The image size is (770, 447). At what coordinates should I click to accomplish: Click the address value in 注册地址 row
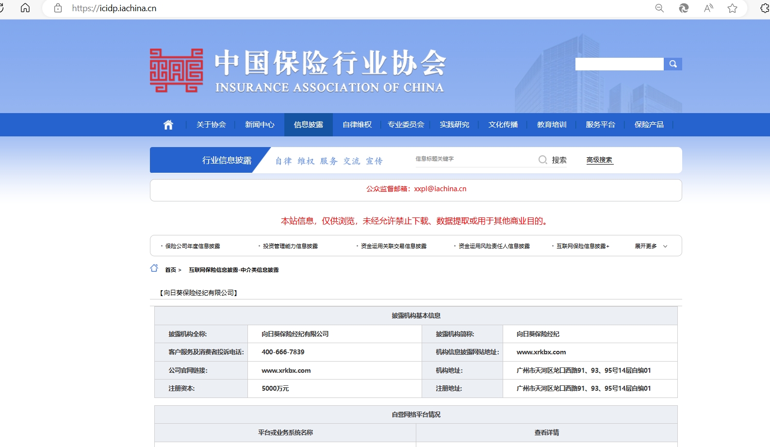click(x=584, y=388)
